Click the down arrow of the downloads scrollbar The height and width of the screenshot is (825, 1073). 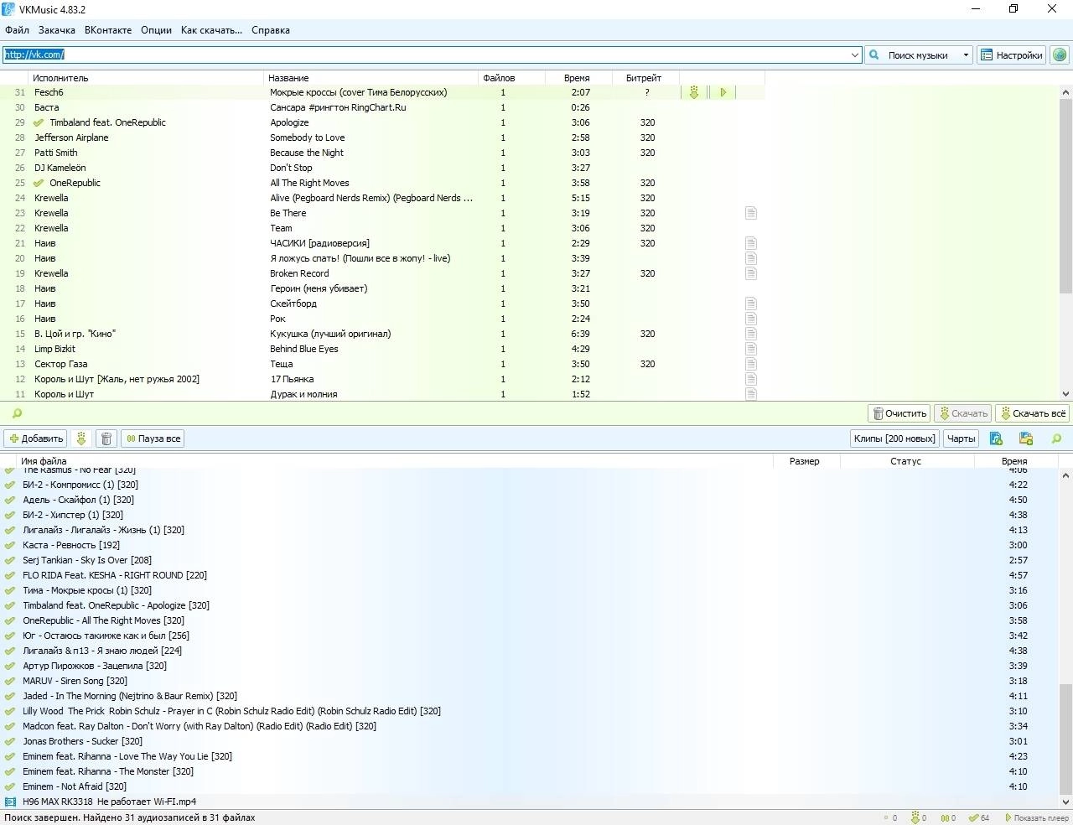pos(1065,802)
